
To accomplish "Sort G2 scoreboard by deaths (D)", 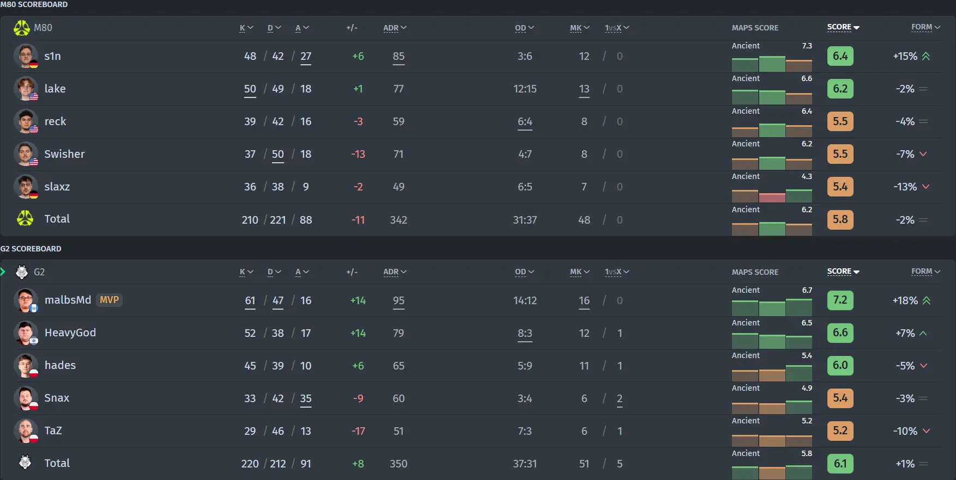I will click(x=274, y=272).
